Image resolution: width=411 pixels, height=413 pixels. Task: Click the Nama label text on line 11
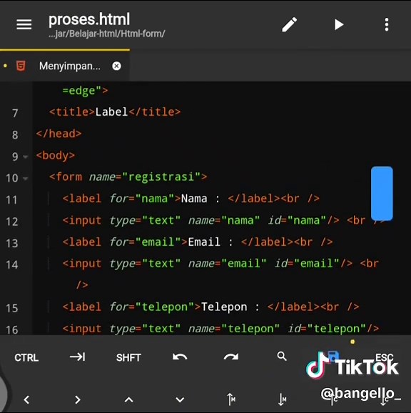[x=194, y=199]
